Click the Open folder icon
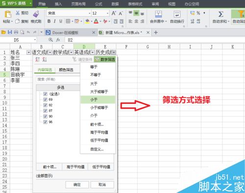 [3, 32]
